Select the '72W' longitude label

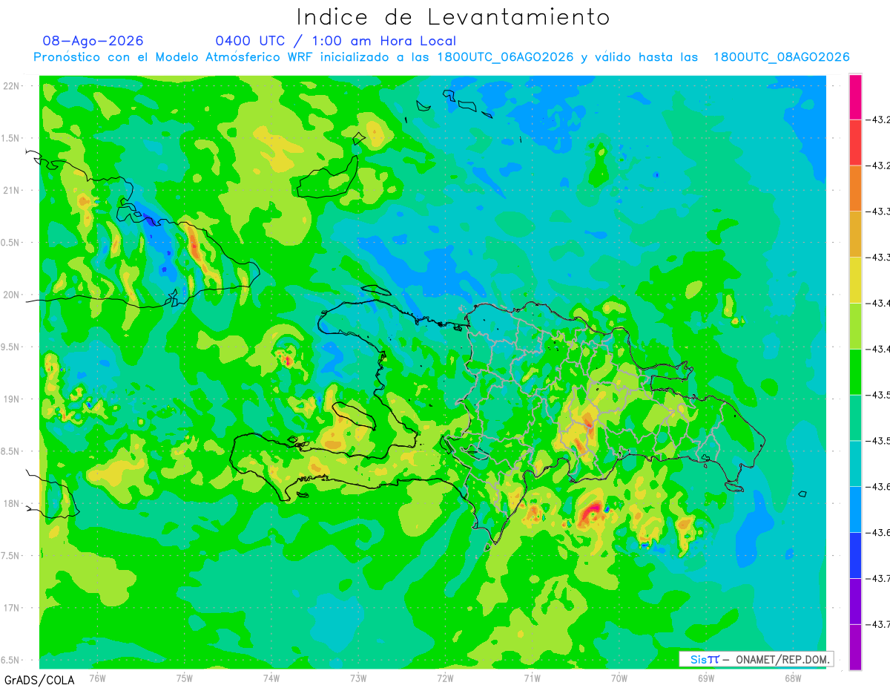[445, 678]
